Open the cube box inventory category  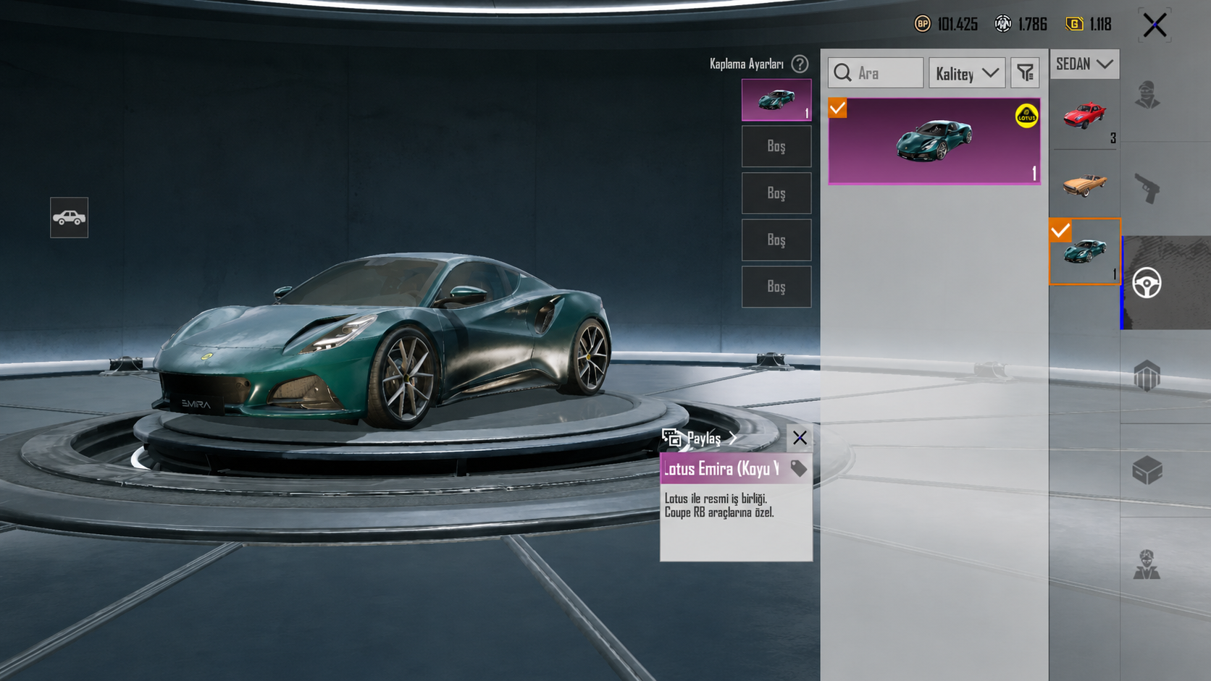(x=1147, y=470)
